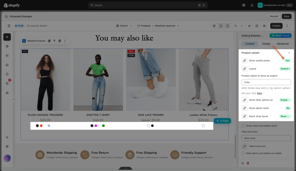Open the settings gear in sidebar
Screen dimensions: 296x171
[x=7, y=146]
